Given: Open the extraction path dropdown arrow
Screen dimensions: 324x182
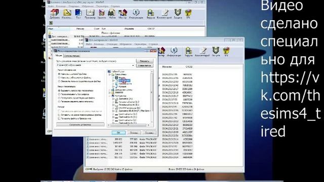Looking at the screenshot, I should (x=133, y=65).
